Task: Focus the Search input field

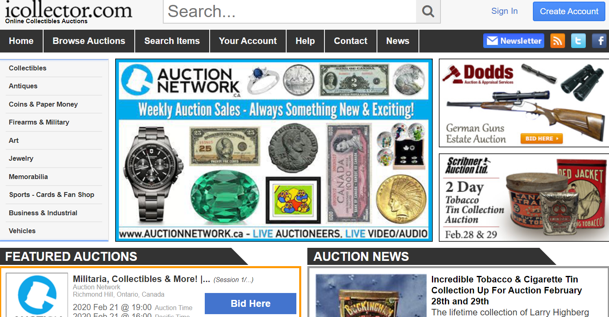Action: click(290, 11)
